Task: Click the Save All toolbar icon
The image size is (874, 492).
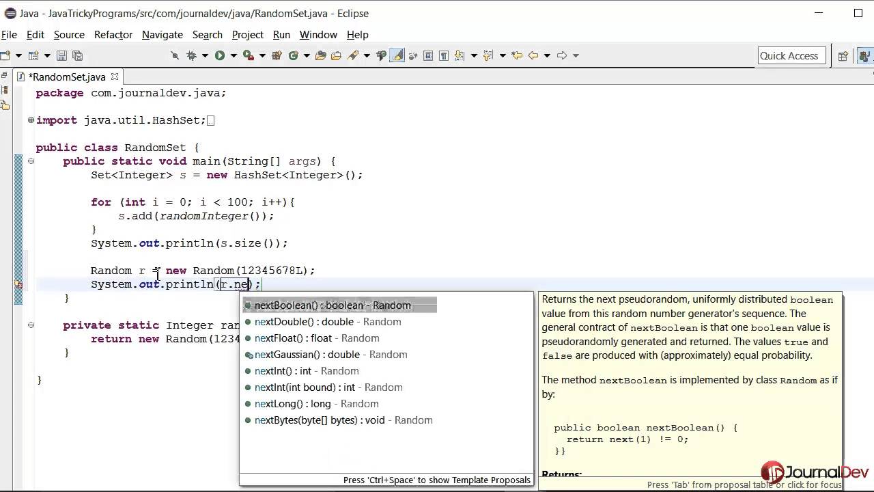Action: 78,55
